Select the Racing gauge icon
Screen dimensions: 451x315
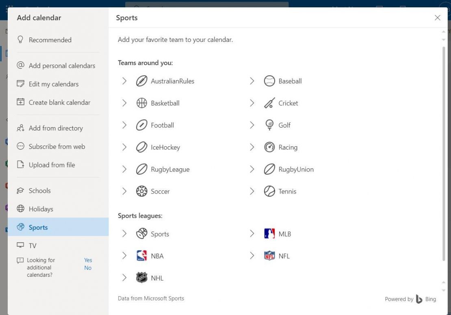[x=269, y=147]
